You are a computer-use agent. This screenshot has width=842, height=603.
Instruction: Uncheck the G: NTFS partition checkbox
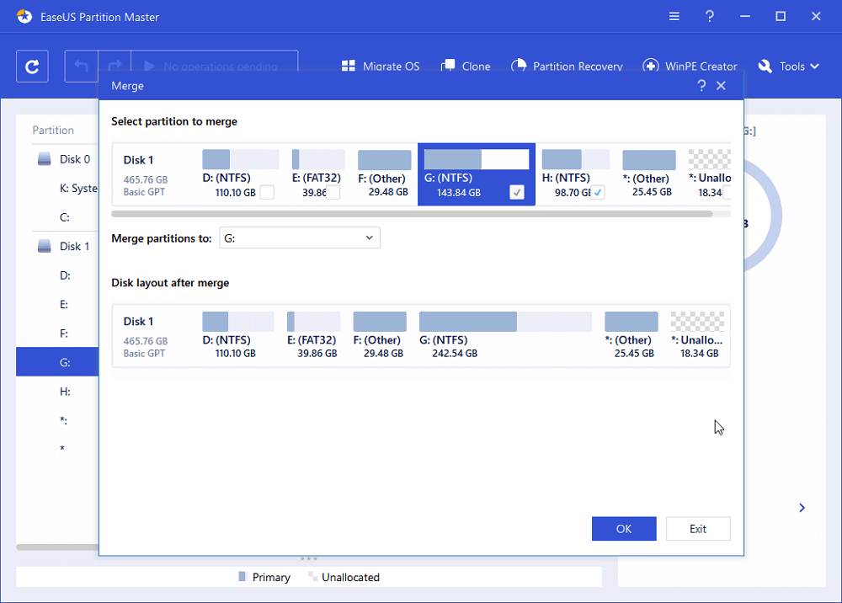(x=516, y=192)
